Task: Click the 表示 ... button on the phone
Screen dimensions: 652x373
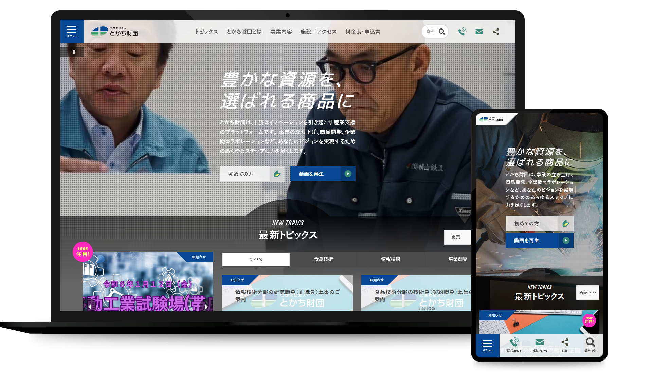Action: (588, 293)
